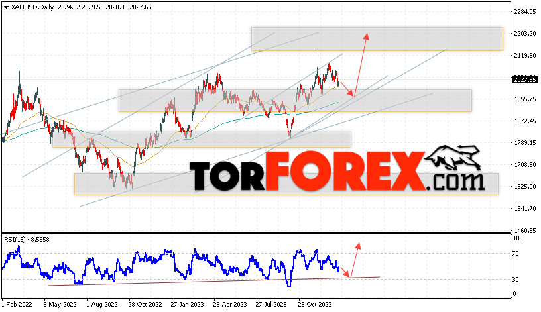Click the '1 Aug 2022' date label
Viewport: 541px width, 312px height.
(x=102, y=305)
